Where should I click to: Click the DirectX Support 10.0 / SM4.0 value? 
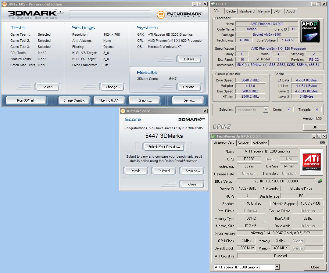click(310, 203)
